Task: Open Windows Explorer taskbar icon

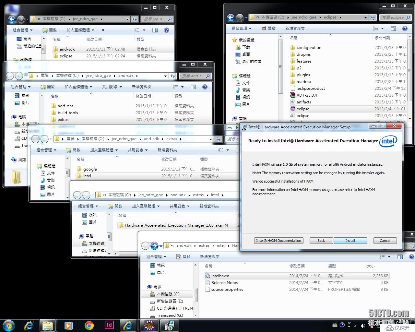Action: tap(48, 325)
